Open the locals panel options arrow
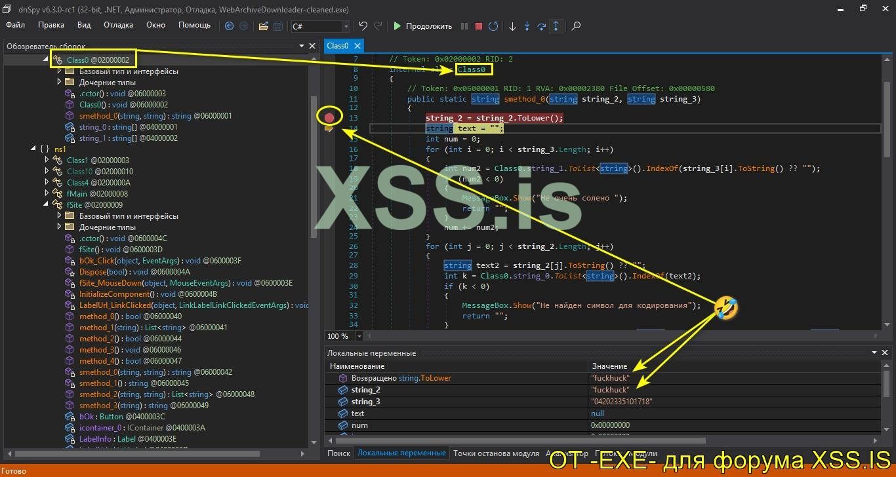 point(875,353)
